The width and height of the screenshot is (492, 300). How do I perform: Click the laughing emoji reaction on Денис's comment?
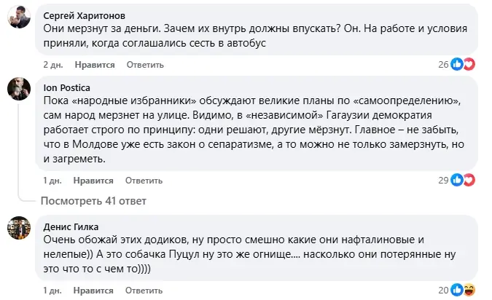click(469, 290)
